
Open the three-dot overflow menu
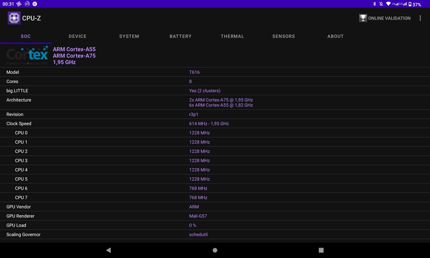pyautogui.click(x=420, y=18)
